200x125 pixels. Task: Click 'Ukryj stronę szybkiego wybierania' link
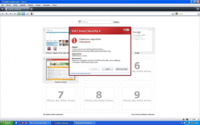tap(143, 114)
